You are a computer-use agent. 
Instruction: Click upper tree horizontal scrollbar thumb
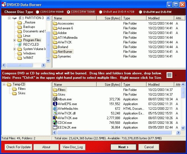[x=20, y=65]
